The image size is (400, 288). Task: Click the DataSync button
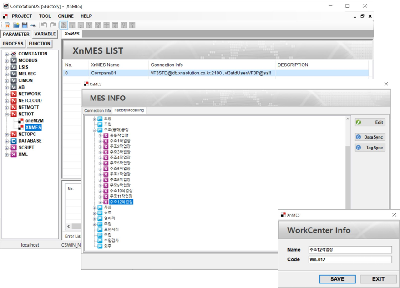click(370, 137)
